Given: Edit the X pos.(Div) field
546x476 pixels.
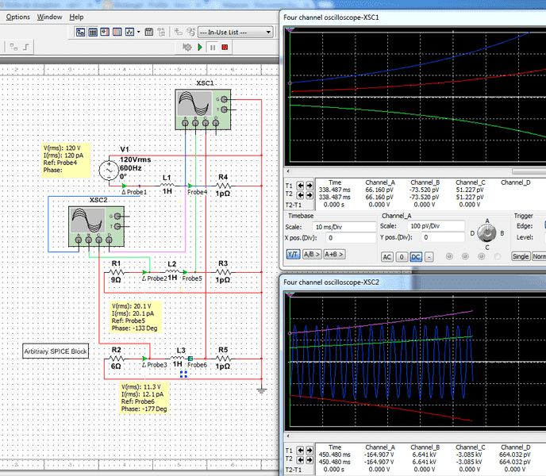Looking at the screenshot, I should 351,238.
